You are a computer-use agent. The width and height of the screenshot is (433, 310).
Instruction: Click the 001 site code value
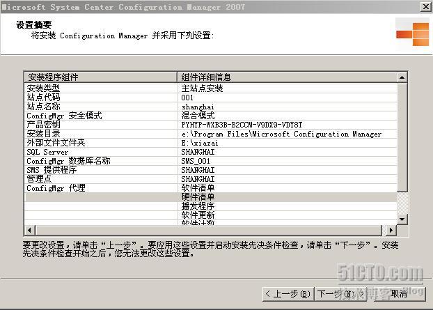point(187,98)
